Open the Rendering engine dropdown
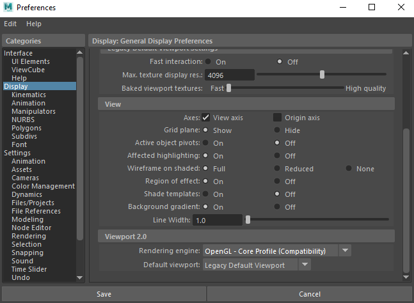The image size is (414, 303). 276,251
